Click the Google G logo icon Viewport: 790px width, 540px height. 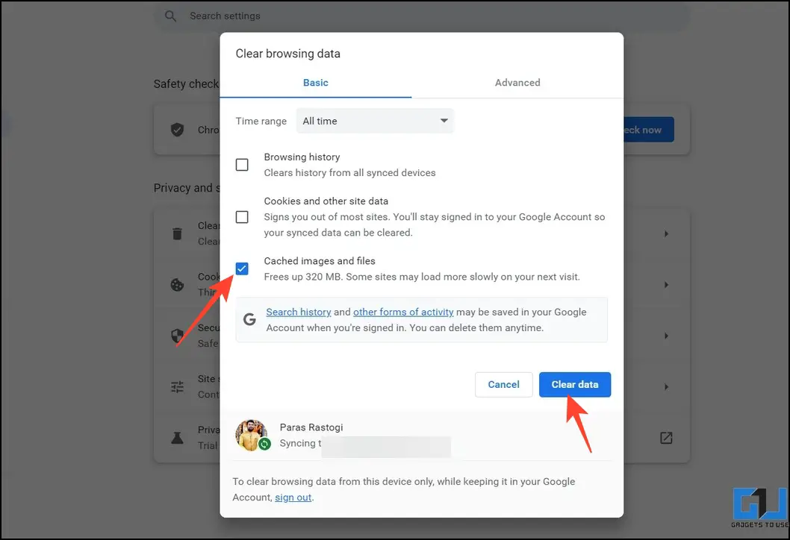pos(249,319)
